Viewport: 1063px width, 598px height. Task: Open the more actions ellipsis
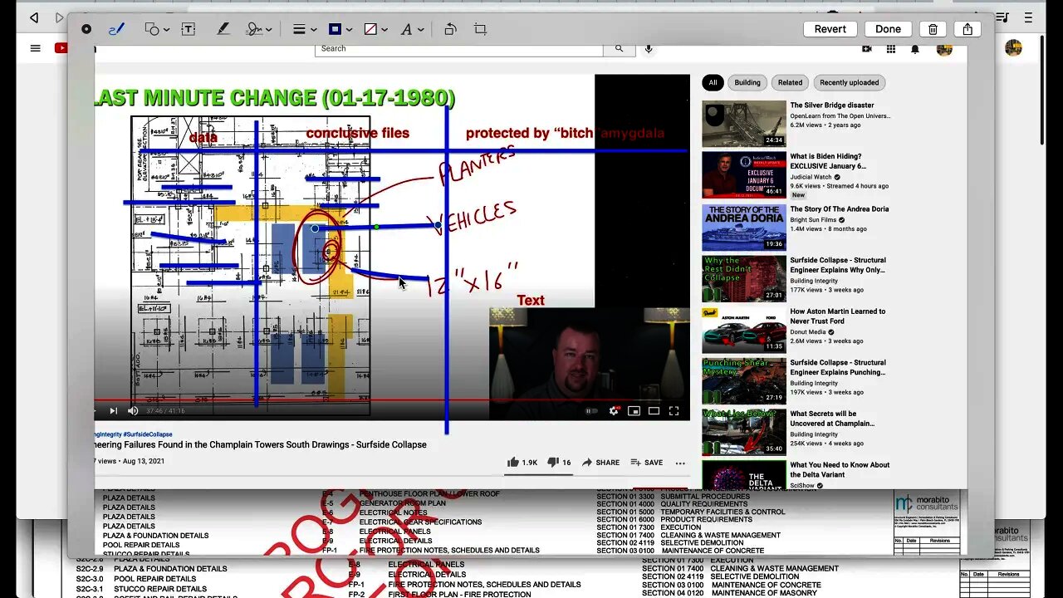pos(680,463)
